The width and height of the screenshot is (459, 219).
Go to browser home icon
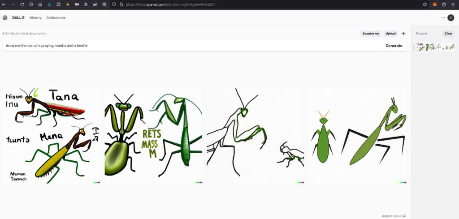(x=40, y=4)
